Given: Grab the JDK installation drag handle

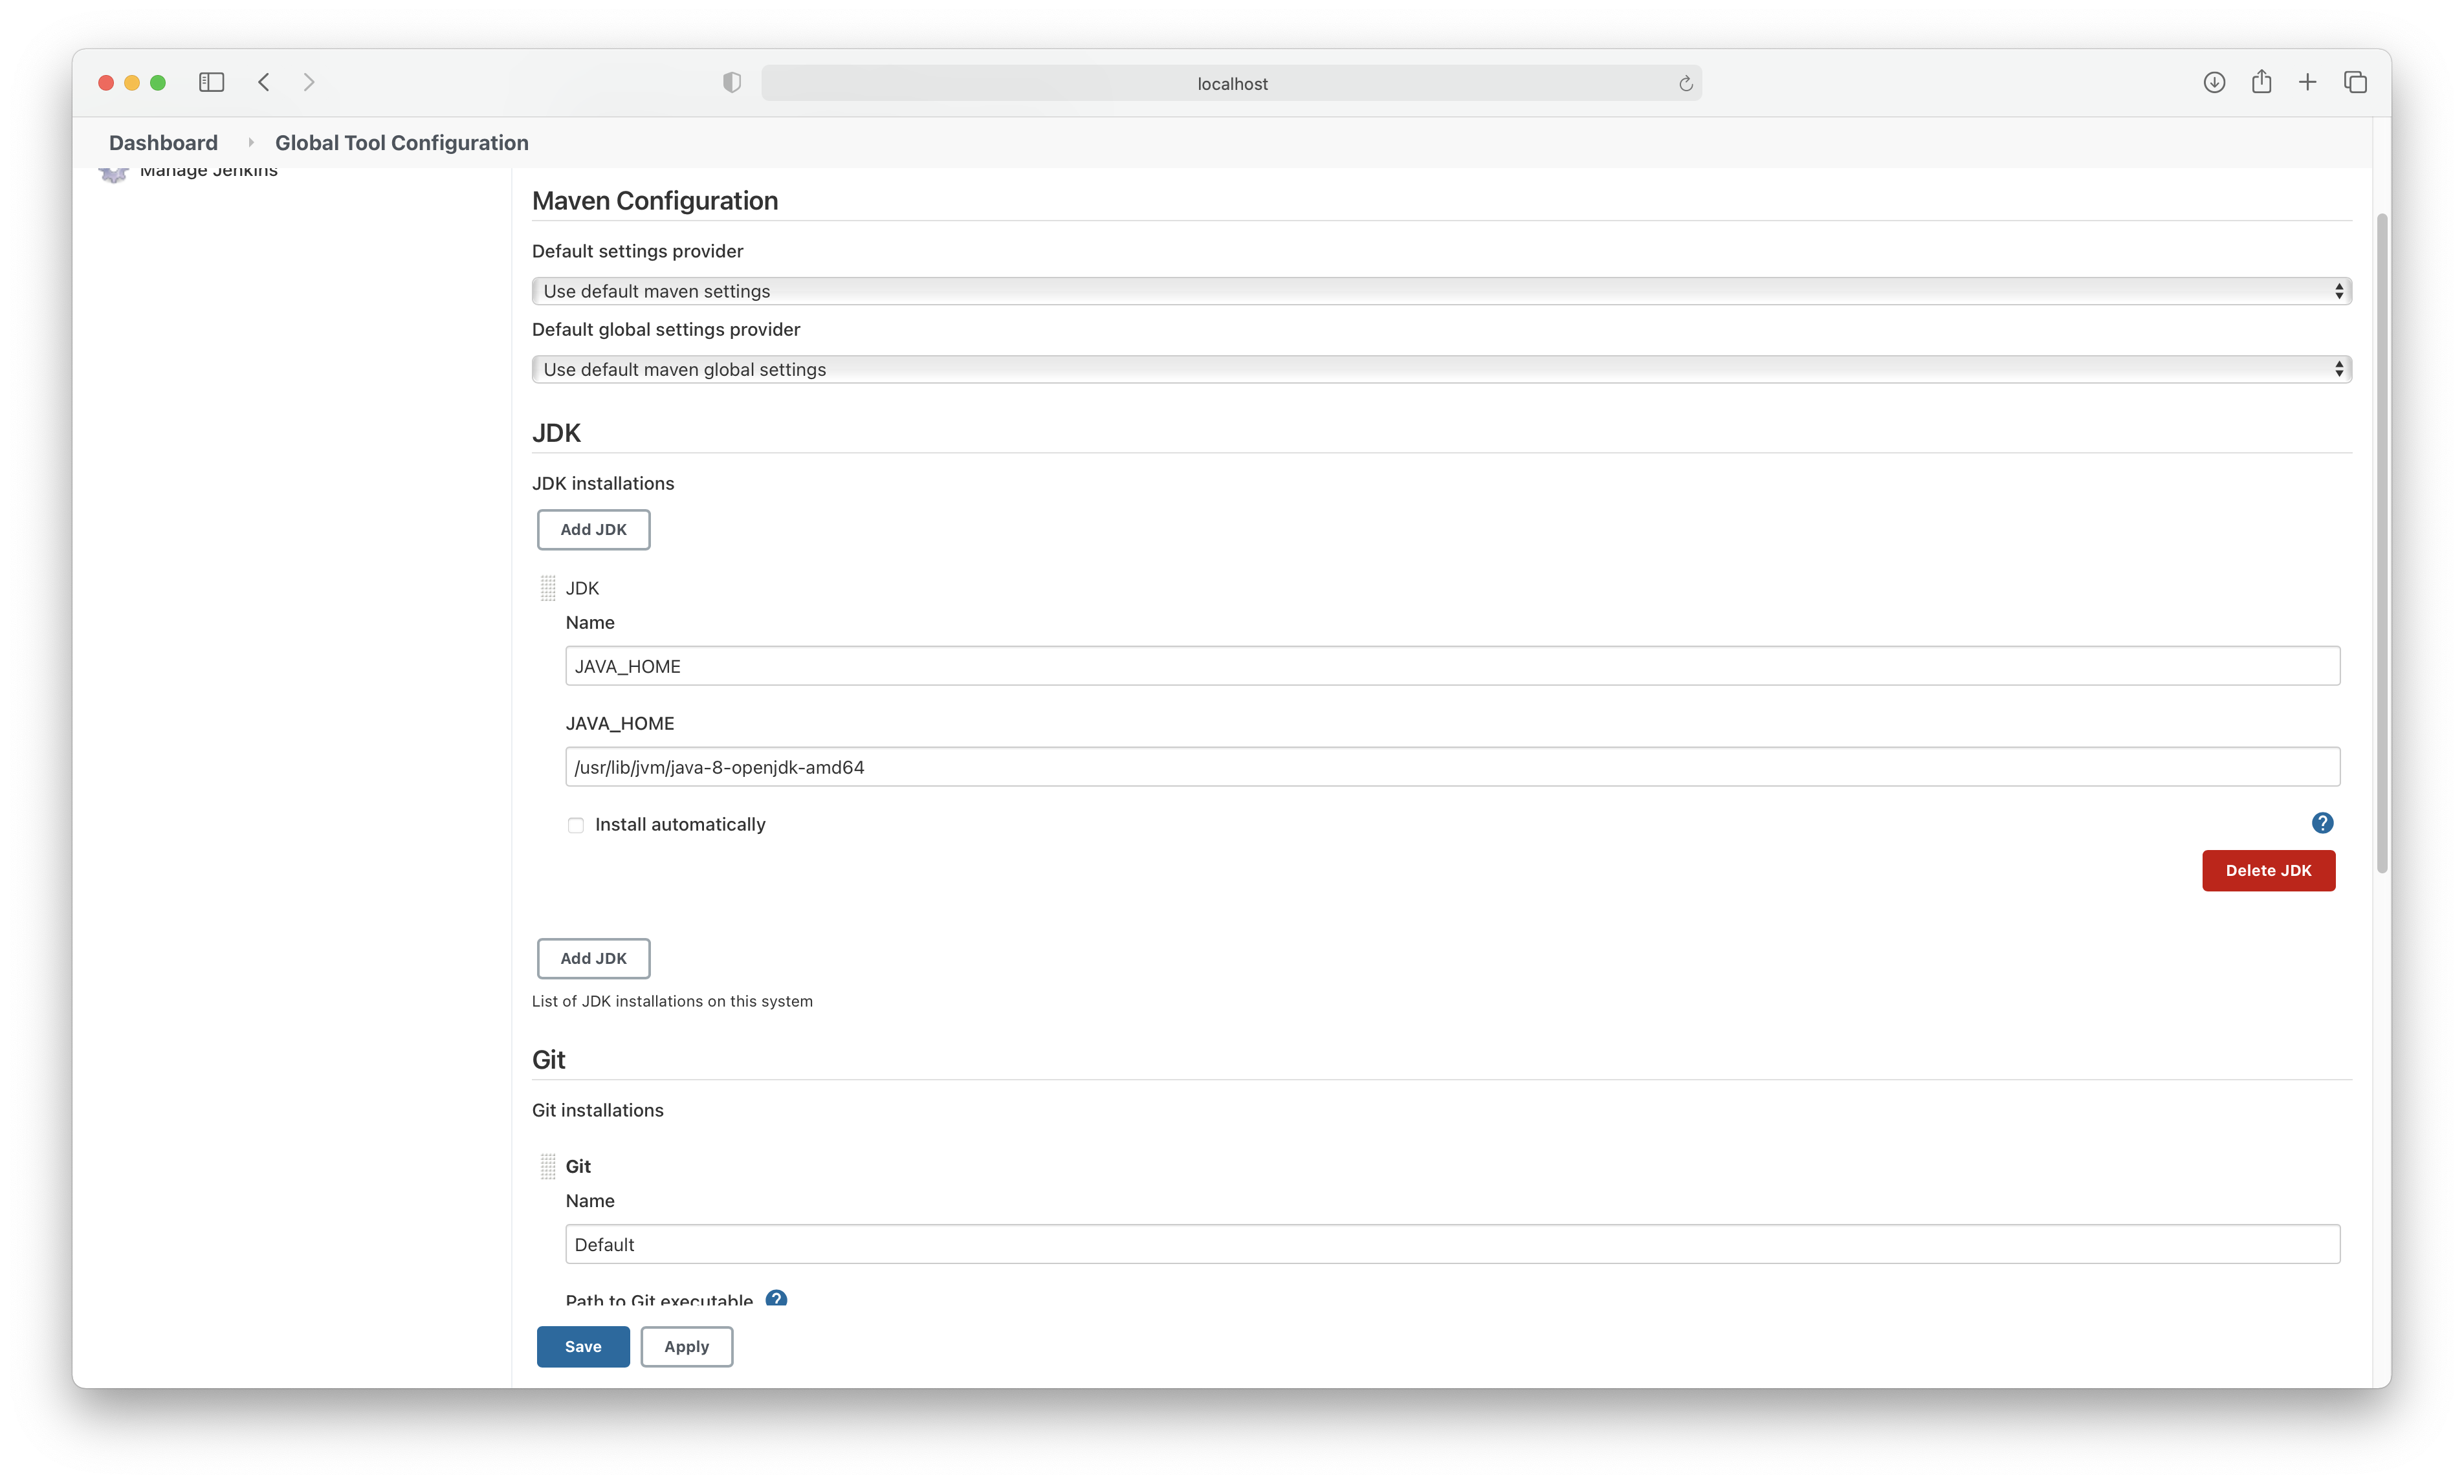Looking at the screenshot, I should (x=548, y=588).
